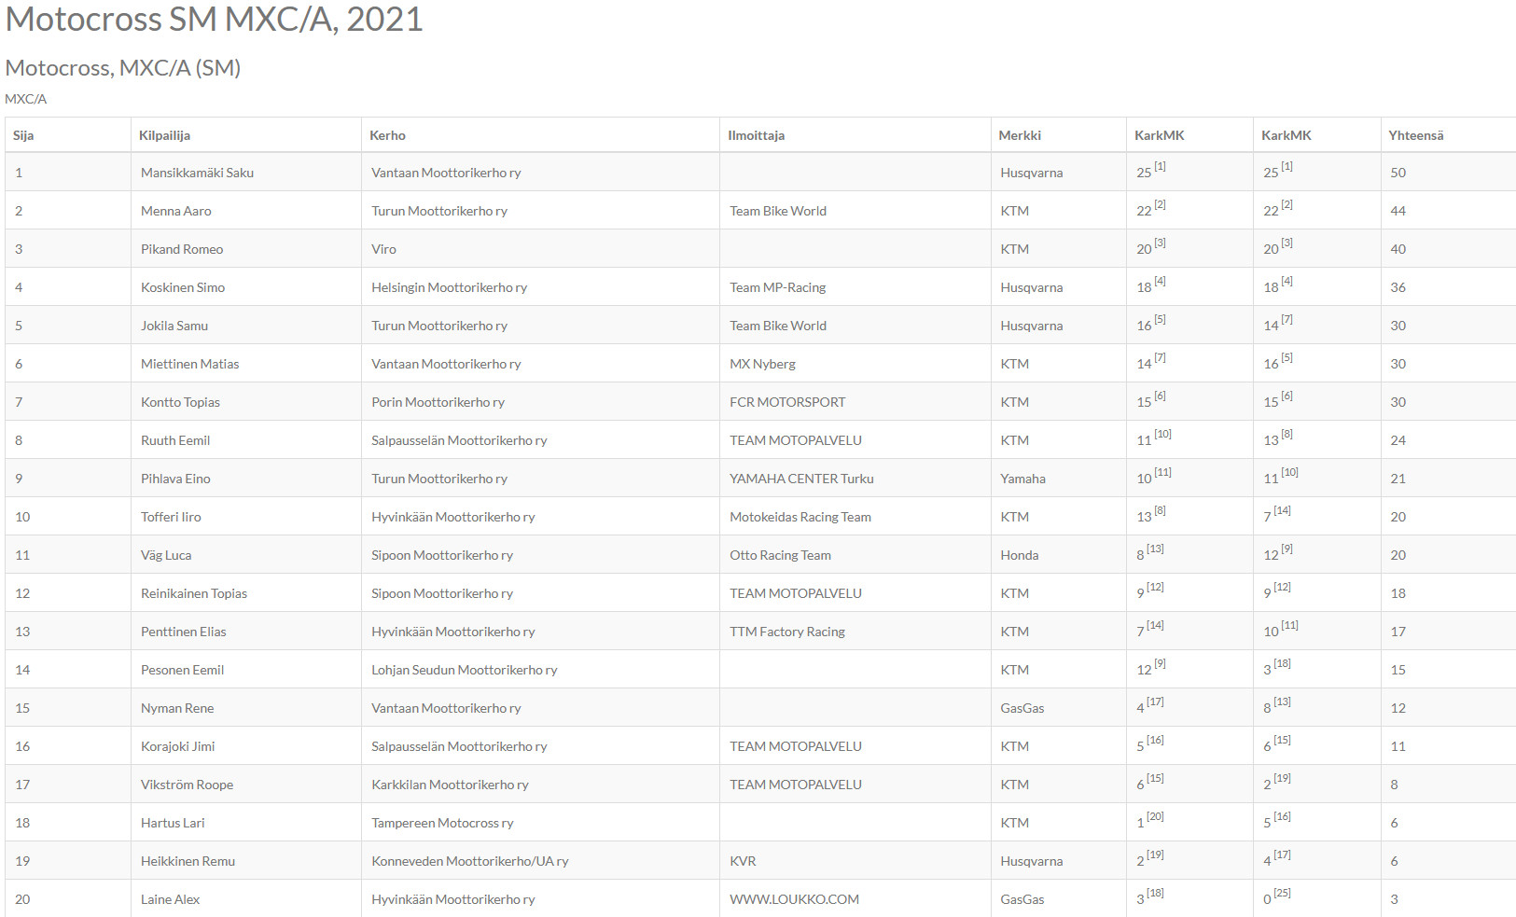Viewport: 1516px width, 917px height.
Task: Select competitor Miettinen Matias
Action: click(189, 364)
